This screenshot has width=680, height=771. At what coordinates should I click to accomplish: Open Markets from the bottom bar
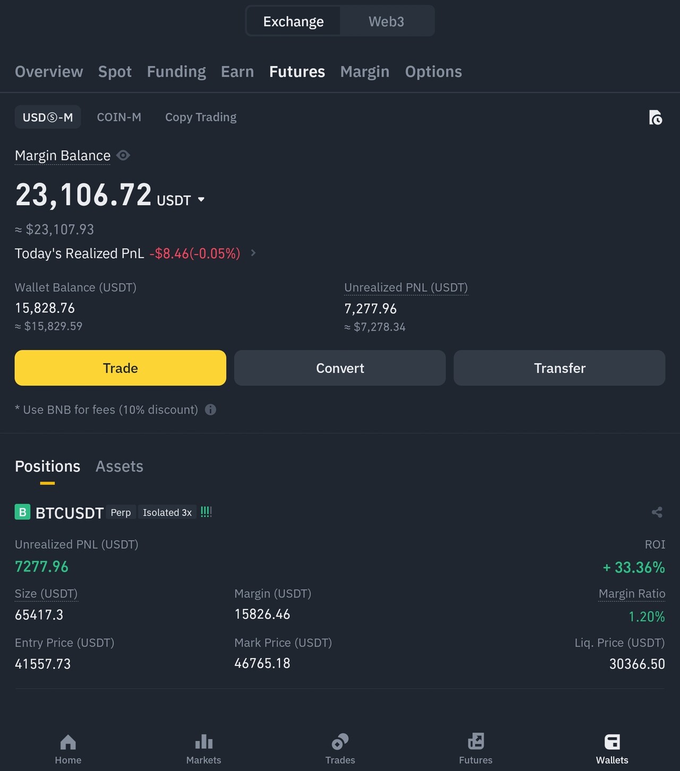(203, 749)
